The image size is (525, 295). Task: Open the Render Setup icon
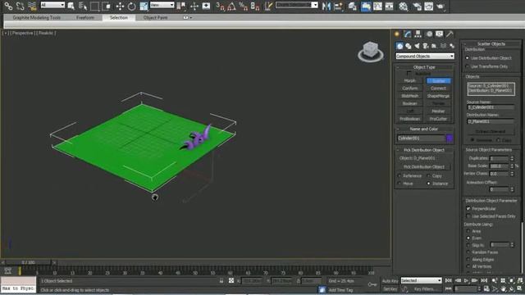pos(417,6)
